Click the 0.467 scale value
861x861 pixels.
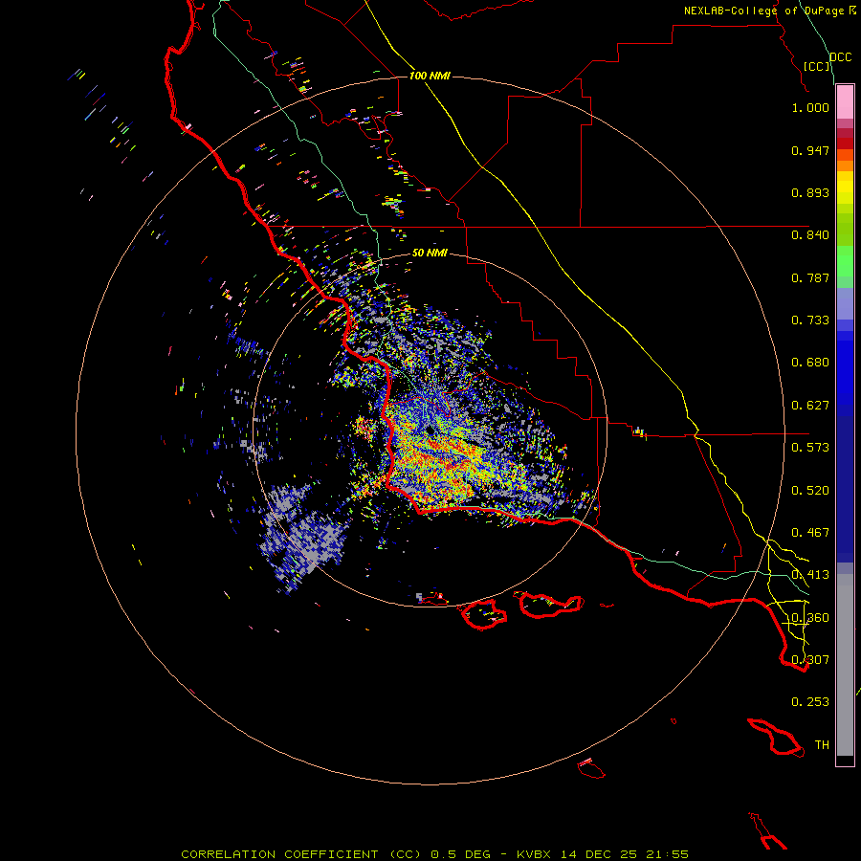click(x=810, y=533)
